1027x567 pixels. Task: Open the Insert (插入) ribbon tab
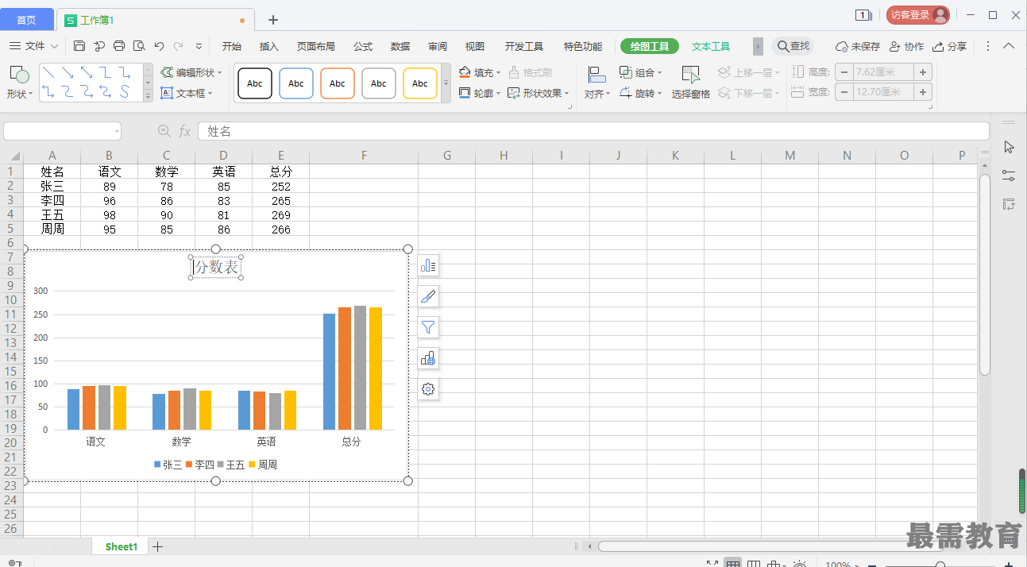(x=269, y=46)
